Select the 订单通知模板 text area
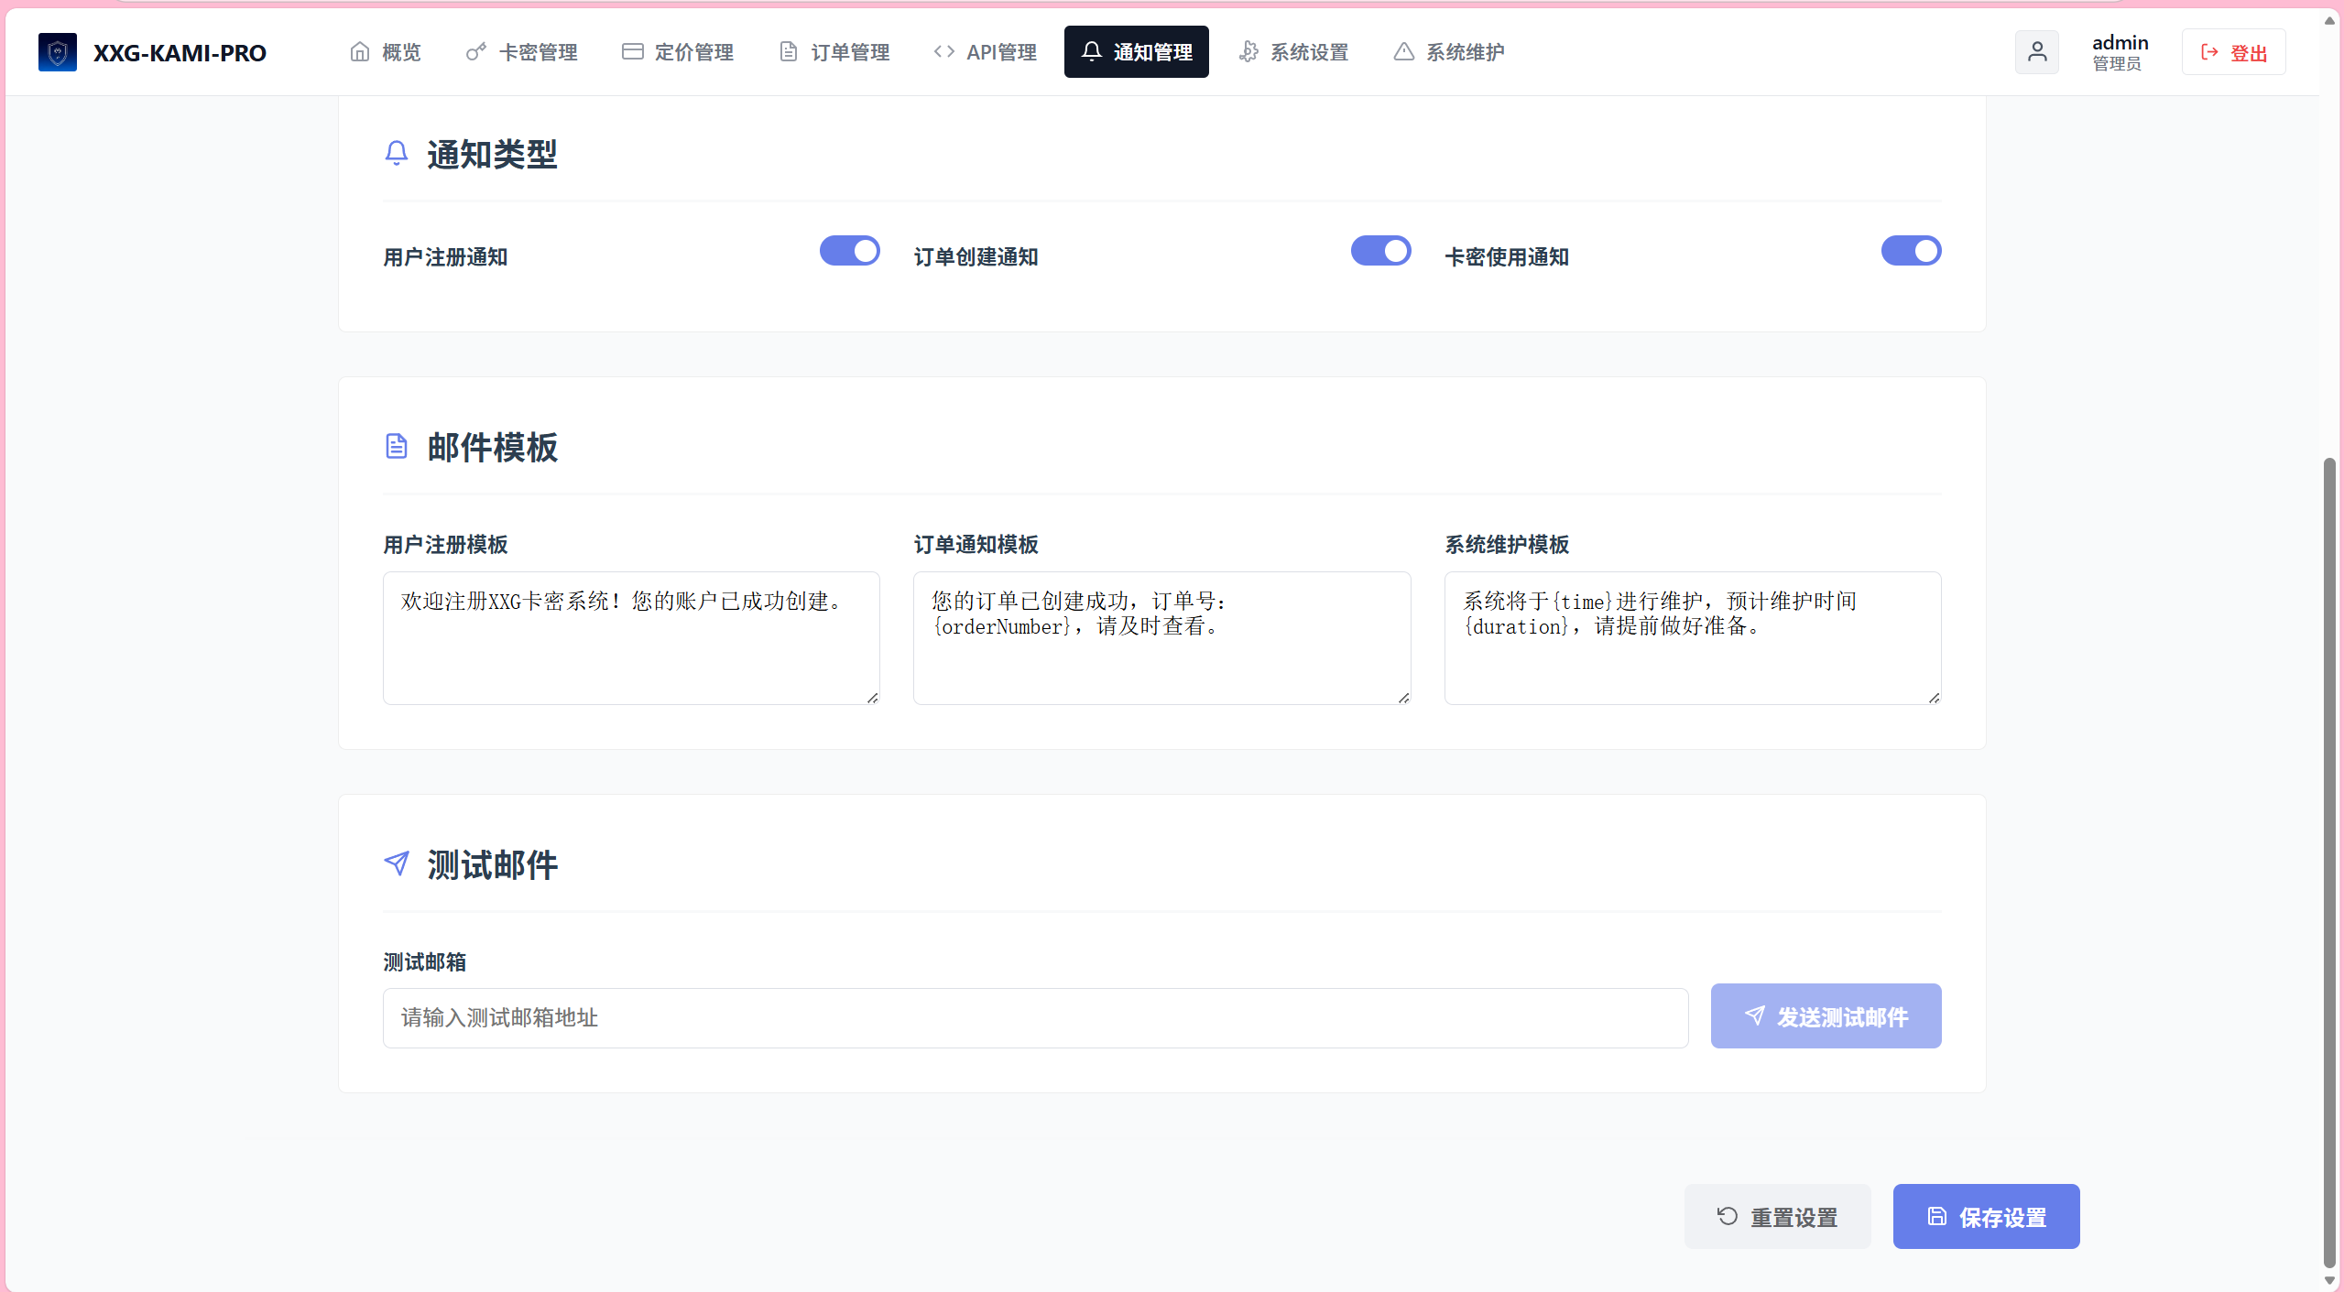The height and width of the screenshot is (1292, 2344). click(1161, 638)
